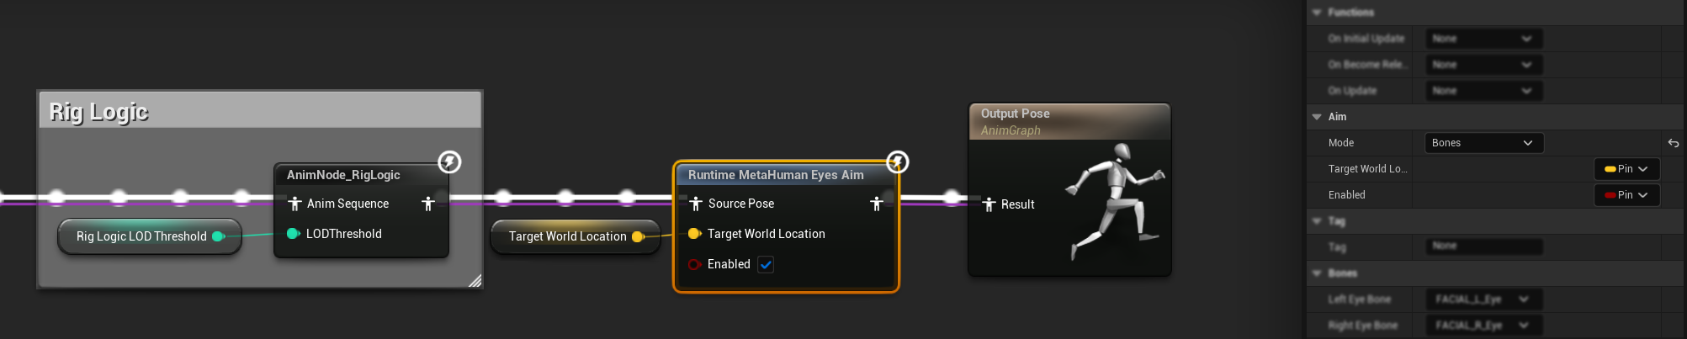This screenshot has width=1687, height=339.
Task: Click the AnimGraph subtitle on Output Pose
Action: point(1011,130)
